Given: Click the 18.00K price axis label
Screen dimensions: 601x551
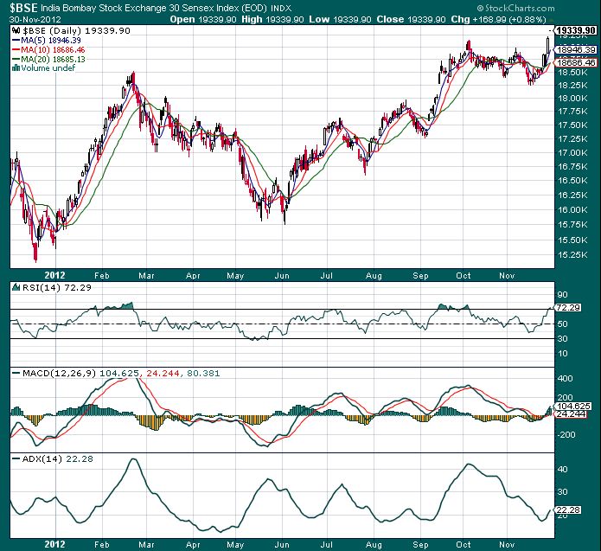Looking at the screenshot, I should 573,99.
